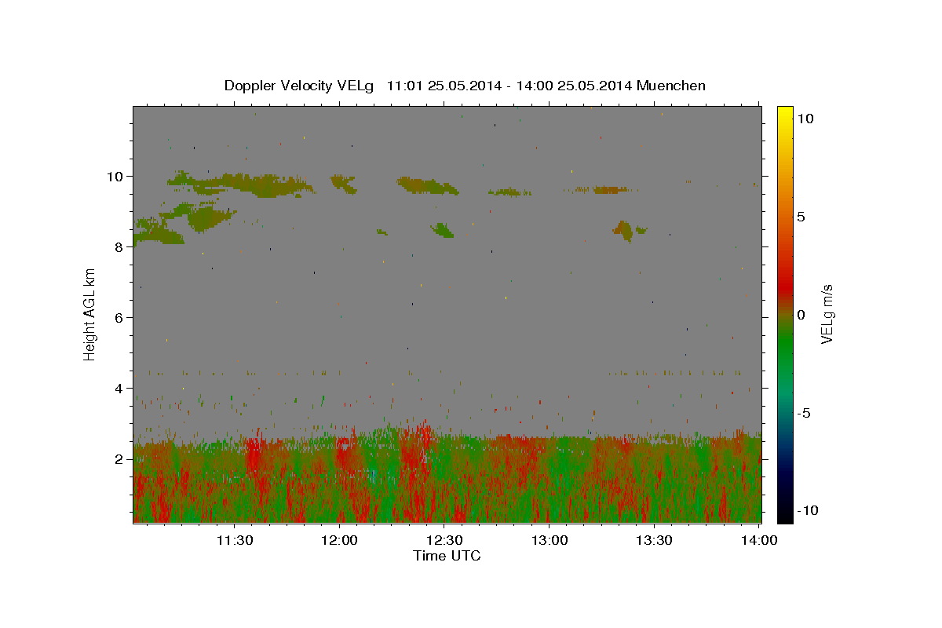This screenshot has width=942, height=628.
Task: Click the 13:30 time tick label
Action: pos(654,540)
